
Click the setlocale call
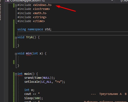(x=32, y=82)
